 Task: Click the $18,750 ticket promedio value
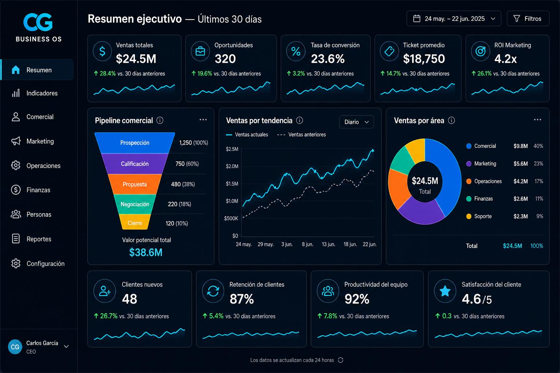coord(424,59)
